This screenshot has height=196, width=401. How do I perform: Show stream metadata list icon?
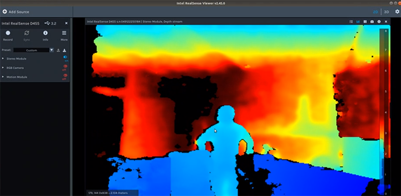tap(351, 22)
